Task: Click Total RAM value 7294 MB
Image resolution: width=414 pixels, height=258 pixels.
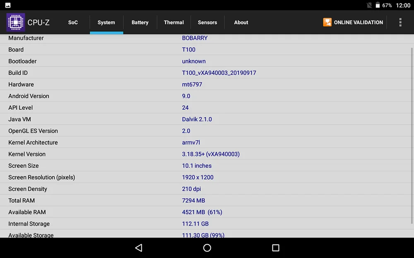Action: (x=193, y=200)
